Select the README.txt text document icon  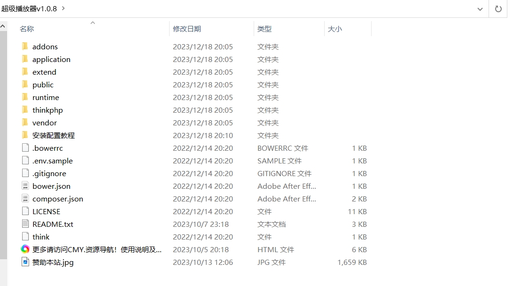(x=25, y=224)
